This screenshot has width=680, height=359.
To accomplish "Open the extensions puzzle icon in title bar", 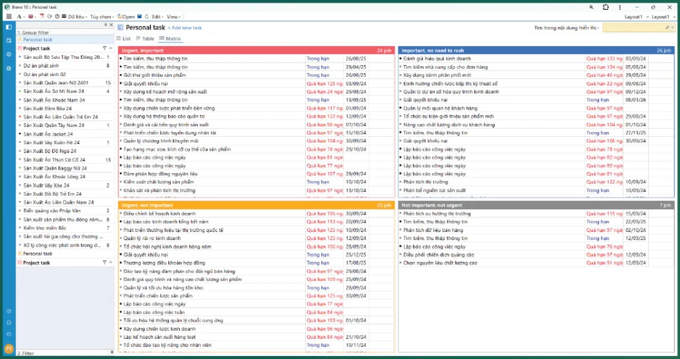I will coord(606,7).
